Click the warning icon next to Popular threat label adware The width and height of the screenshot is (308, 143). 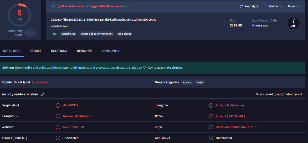coord(34,82)
